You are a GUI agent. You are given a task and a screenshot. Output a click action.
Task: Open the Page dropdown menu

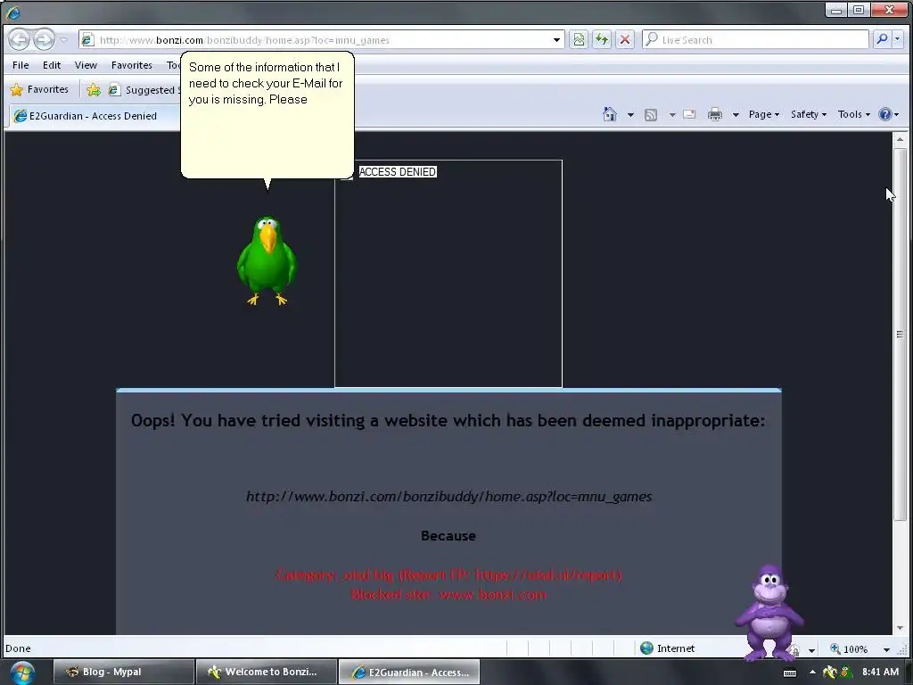763,114
